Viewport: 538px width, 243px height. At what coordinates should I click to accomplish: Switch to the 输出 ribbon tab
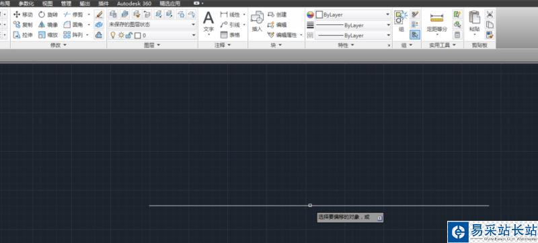pos(85,3)
